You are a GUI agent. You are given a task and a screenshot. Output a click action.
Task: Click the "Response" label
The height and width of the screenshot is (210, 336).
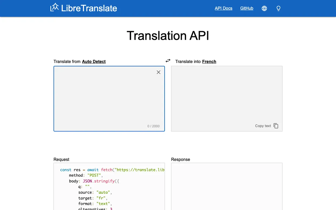[181, 160]
